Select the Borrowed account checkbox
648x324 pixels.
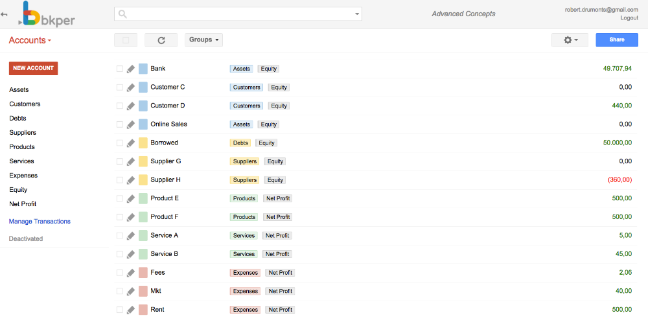[x=120, y=143]
